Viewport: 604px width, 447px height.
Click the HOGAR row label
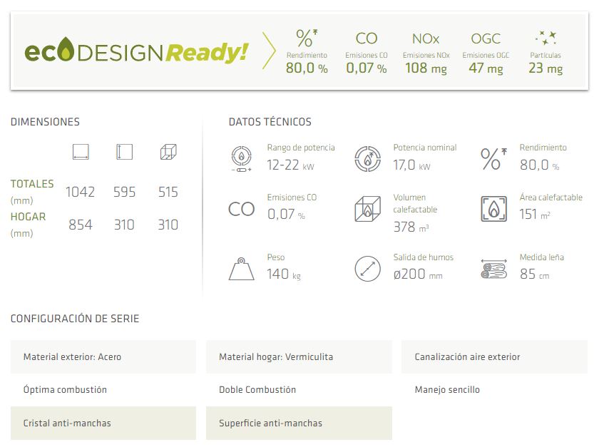[28, 217]
